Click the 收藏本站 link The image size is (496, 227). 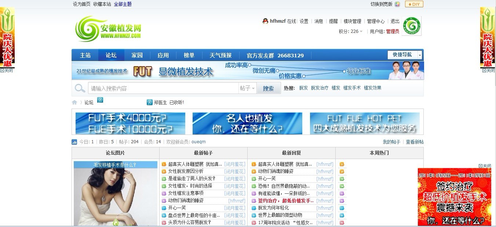click(x=102, y=4)
